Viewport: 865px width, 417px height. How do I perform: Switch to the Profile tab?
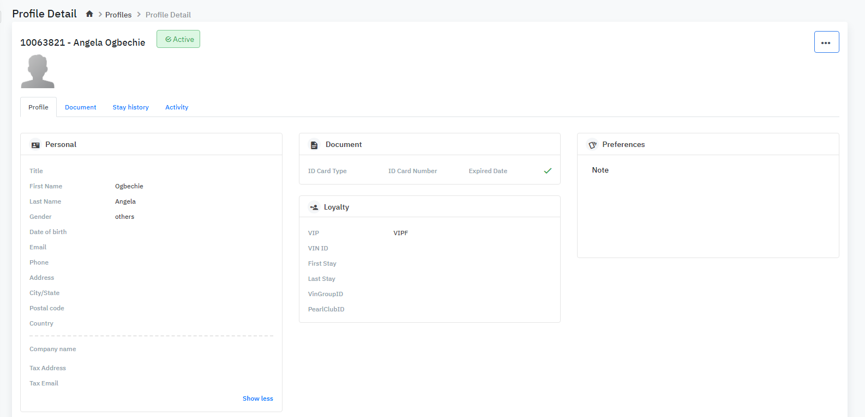(38, 107)
